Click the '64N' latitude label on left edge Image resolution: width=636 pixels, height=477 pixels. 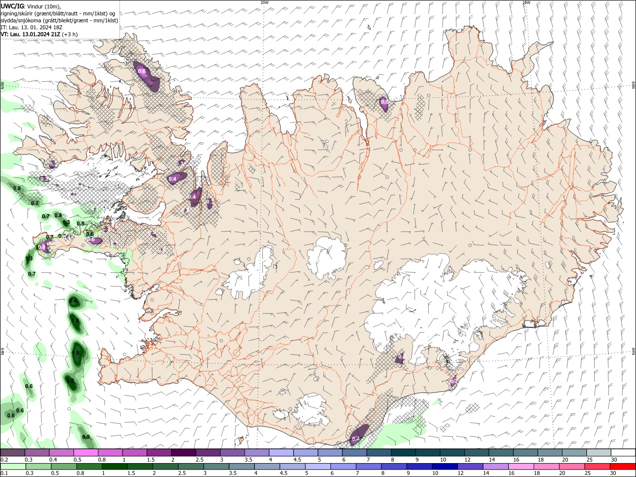pos(2,351)
